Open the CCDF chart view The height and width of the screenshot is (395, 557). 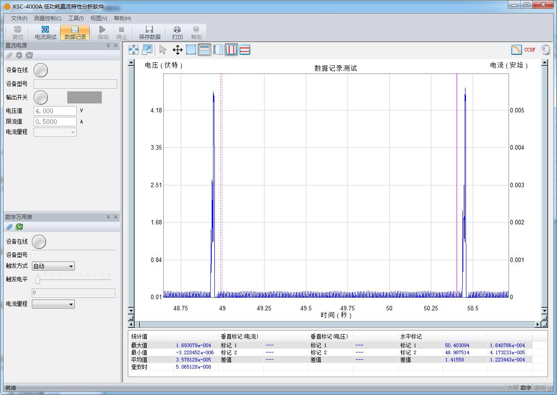tap(530, 50)
